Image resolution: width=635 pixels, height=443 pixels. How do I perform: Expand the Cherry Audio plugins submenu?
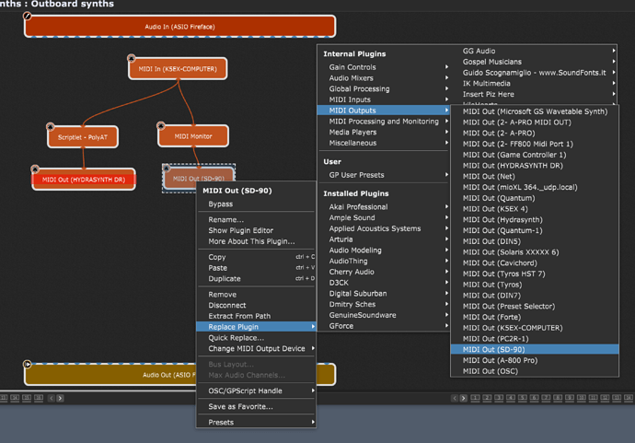point(384,272)
